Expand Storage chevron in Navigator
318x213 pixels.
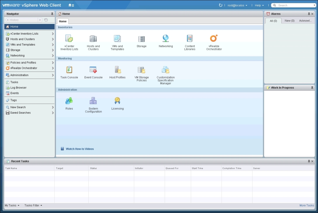[53, 50]
